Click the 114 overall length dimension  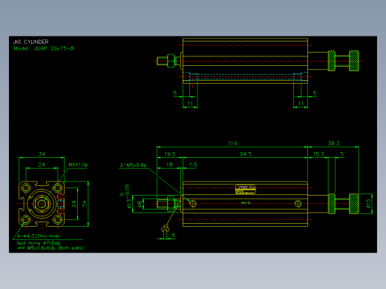(x=232, y=143)
